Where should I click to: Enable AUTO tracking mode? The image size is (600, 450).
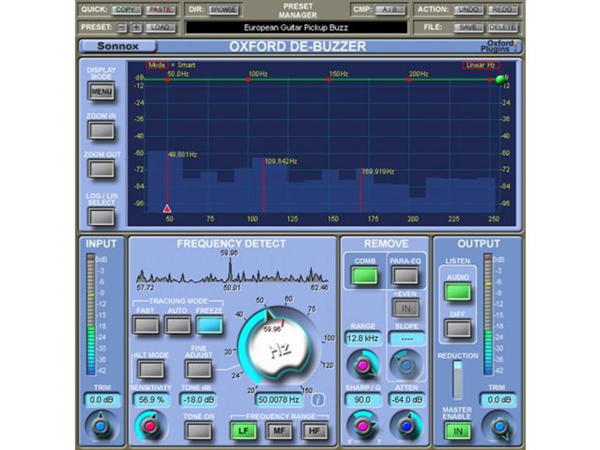(x=178, y=325)
